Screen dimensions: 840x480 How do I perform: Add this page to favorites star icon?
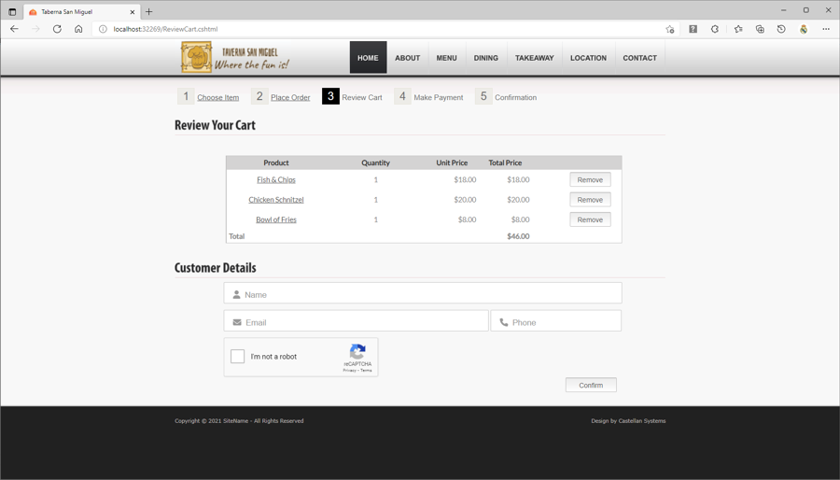point(669,29)
